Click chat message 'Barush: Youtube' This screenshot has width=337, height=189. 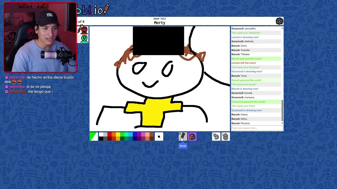tap(241, 50)
